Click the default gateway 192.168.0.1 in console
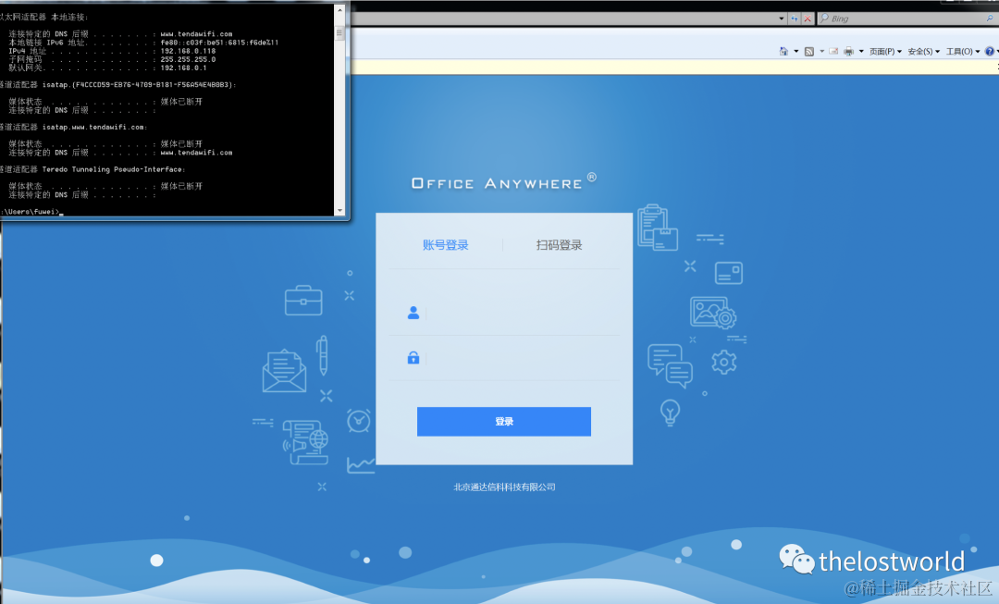The height and width of the screenshot is (604, 999). pos(183,68)
